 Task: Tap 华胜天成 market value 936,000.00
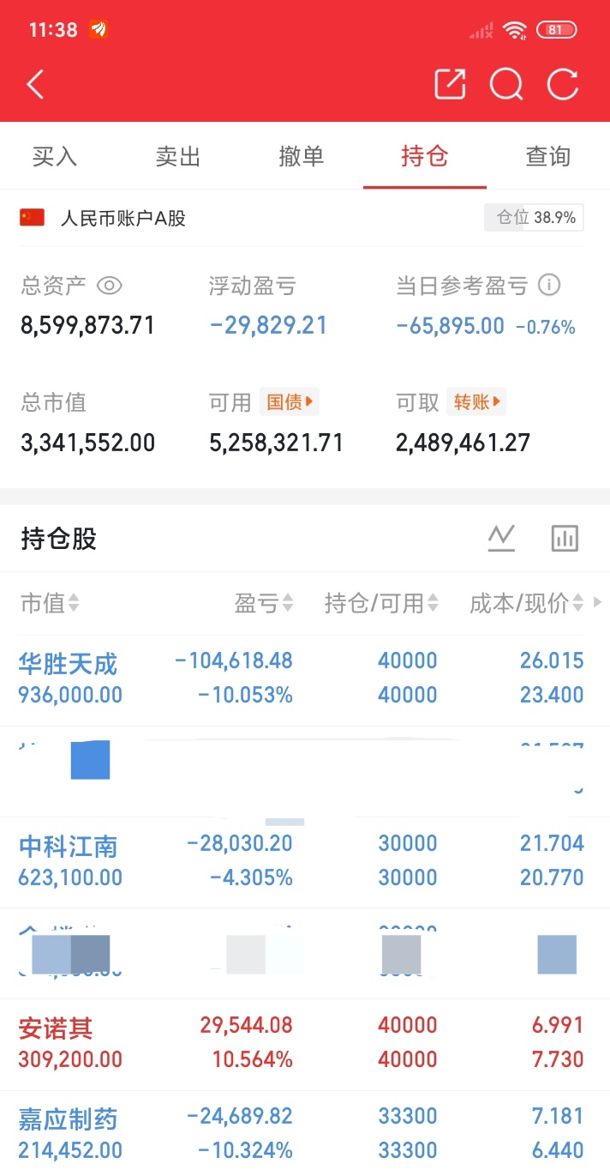(x=70, y=695)
